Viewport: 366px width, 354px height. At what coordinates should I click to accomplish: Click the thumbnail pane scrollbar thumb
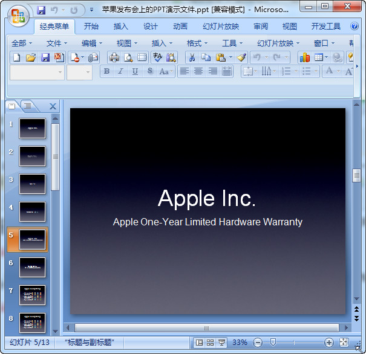55,157
